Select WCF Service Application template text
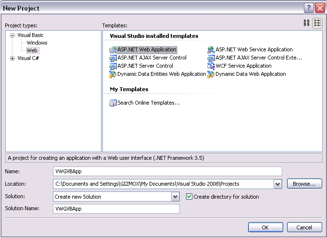The image size is (327, 238). (x=243, y=66)
